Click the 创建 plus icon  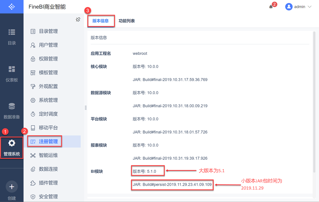coord(12,187)
